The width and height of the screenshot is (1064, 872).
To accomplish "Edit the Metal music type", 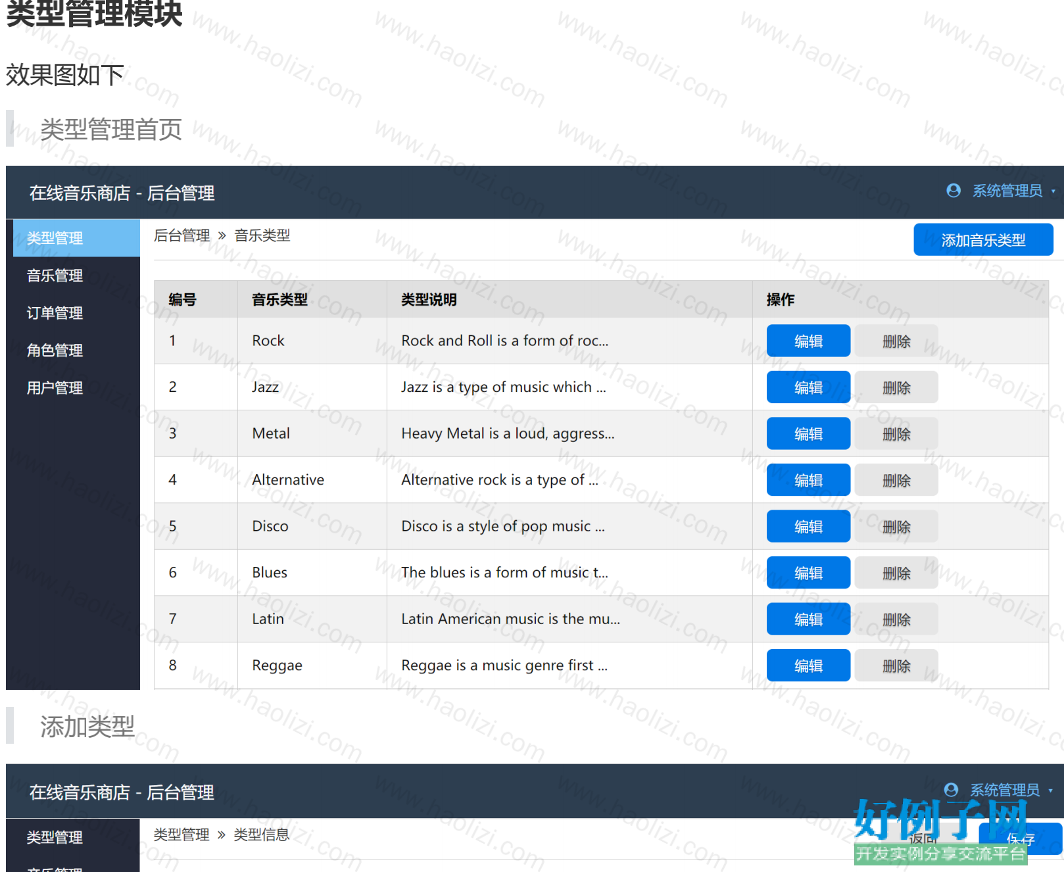I will 808,434.
